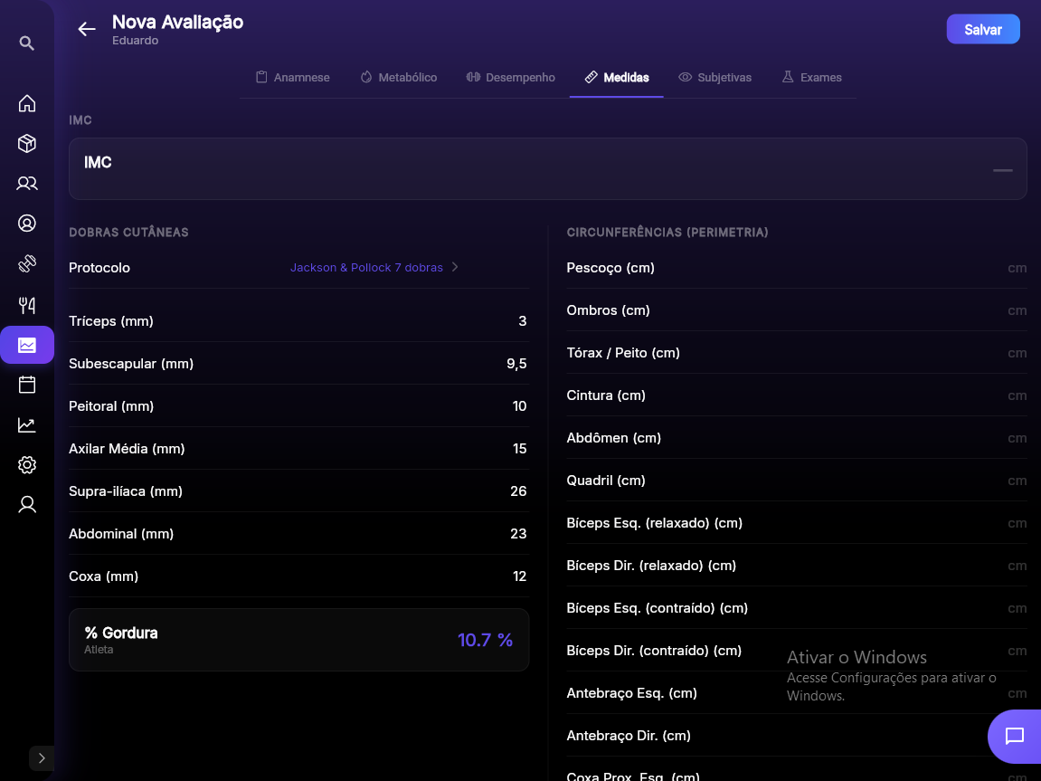The image size is (1041, 781).
Task: Edit the Tríceps (mm) value 3
Action: click(523, 321)
